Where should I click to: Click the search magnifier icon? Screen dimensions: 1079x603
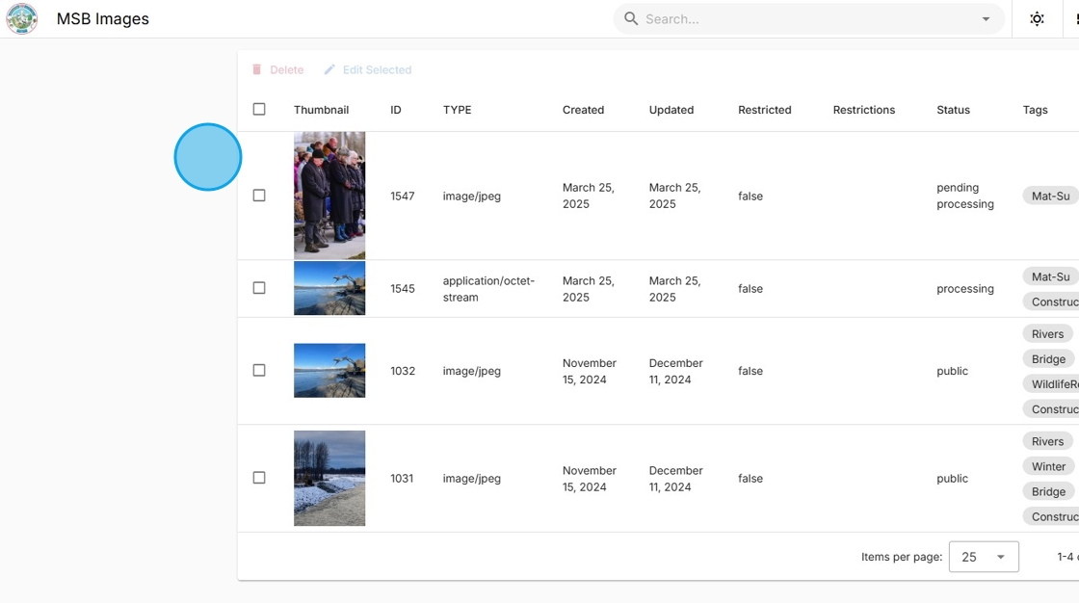pos(630,18)
